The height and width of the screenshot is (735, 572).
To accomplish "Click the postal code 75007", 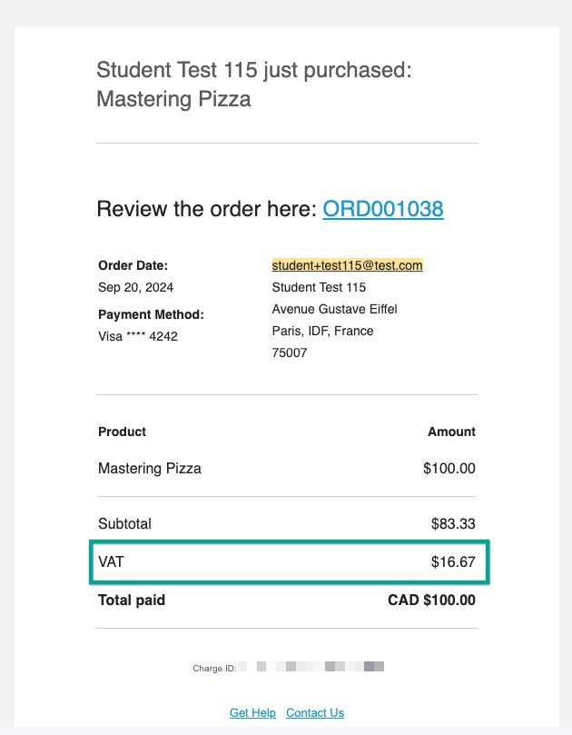I will tap(290, 353).
